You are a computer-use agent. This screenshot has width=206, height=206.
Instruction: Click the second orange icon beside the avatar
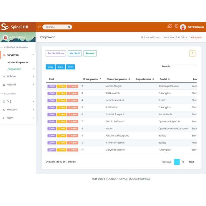coord(176,26)
